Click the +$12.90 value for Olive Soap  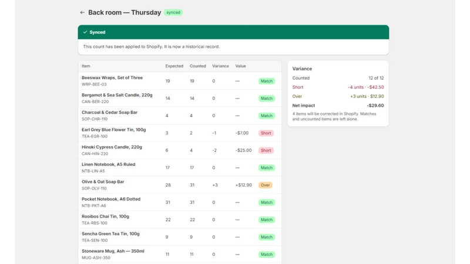(243, 185)
